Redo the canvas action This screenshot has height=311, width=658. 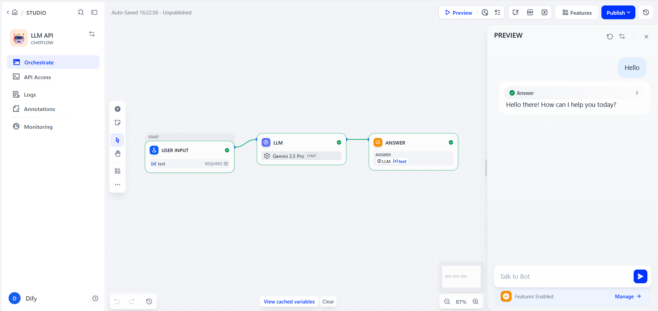[132, 301]
